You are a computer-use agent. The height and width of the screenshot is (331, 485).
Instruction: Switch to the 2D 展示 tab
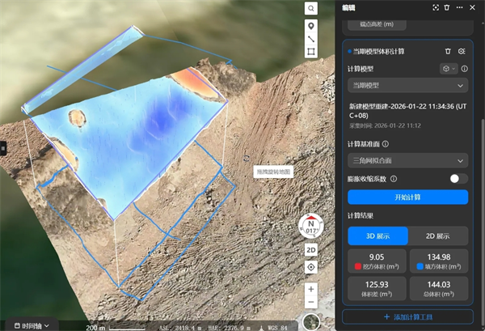click(437, 236)
